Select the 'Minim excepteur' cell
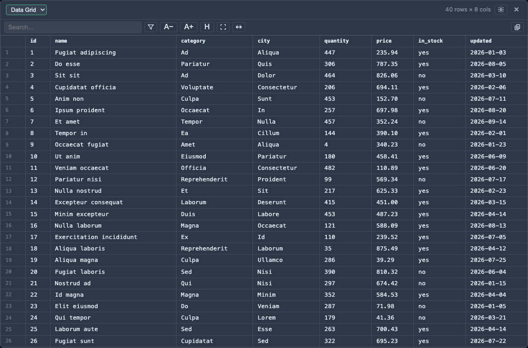Screen dimensions: 528x348 pos(113,214)
